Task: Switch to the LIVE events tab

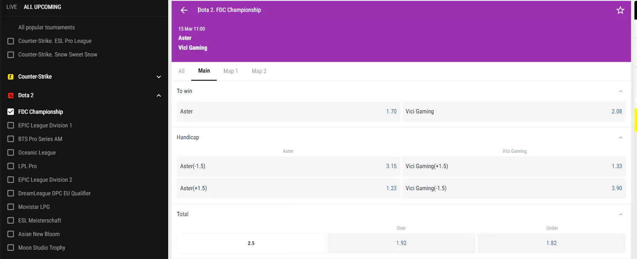Action: click(x=11, y=7)
